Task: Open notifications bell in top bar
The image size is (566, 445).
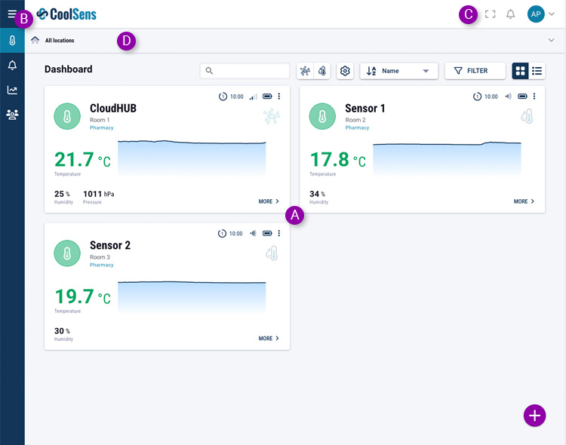Action: click(511, 14)
